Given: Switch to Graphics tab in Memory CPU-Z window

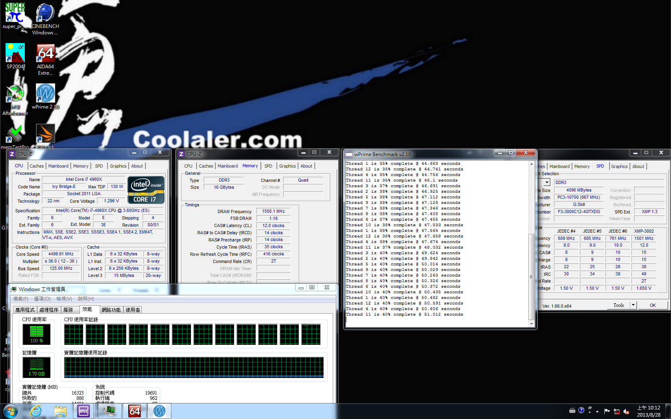Looking at the screenshot, I should [288, 166].
